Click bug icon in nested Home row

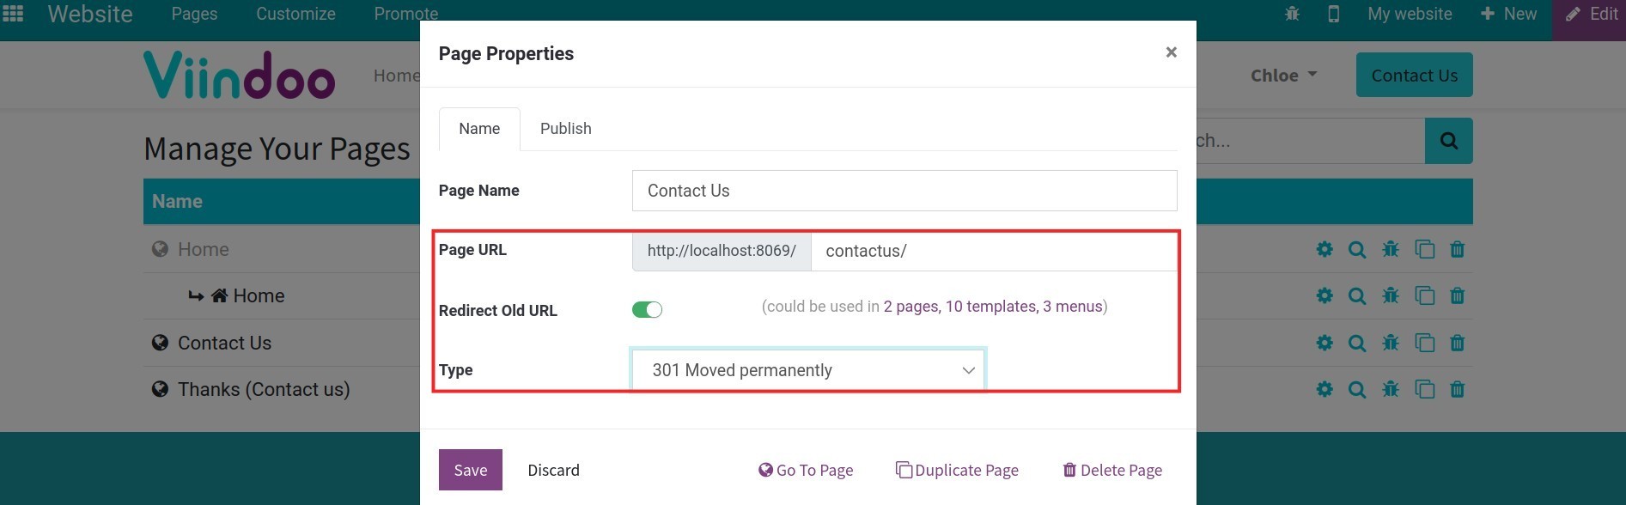pyautogui.click(x=1391, y=295)
